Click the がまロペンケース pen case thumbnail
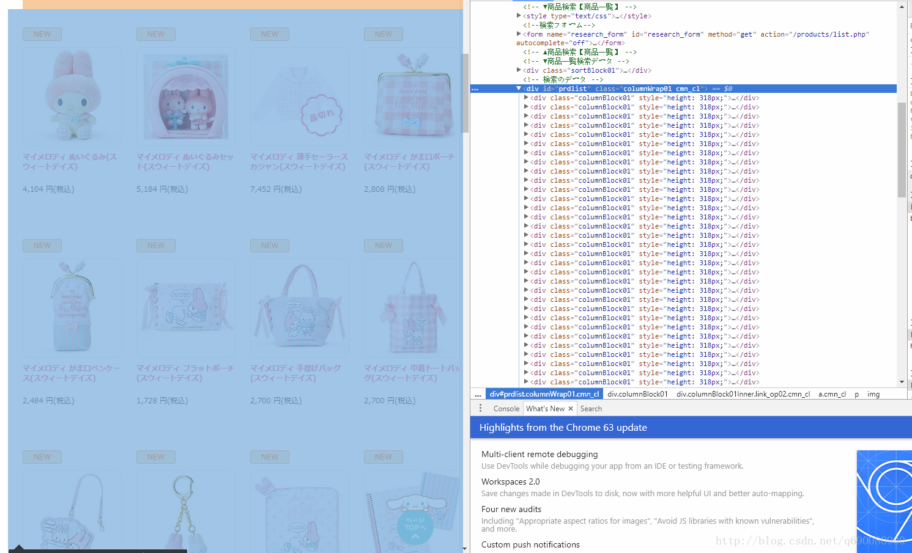The height and width of the screenshot is (553, 912). point(72,308)
